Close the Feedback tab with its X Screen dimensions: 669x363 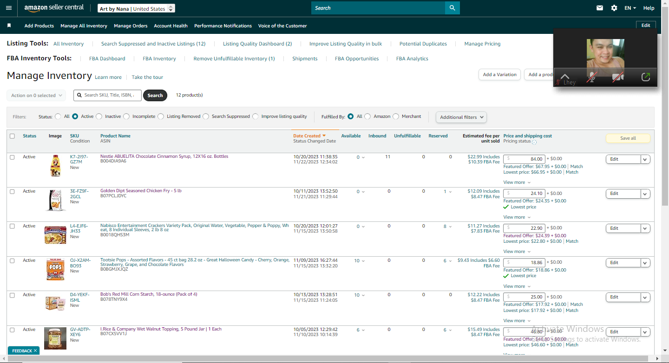[35, 351]
